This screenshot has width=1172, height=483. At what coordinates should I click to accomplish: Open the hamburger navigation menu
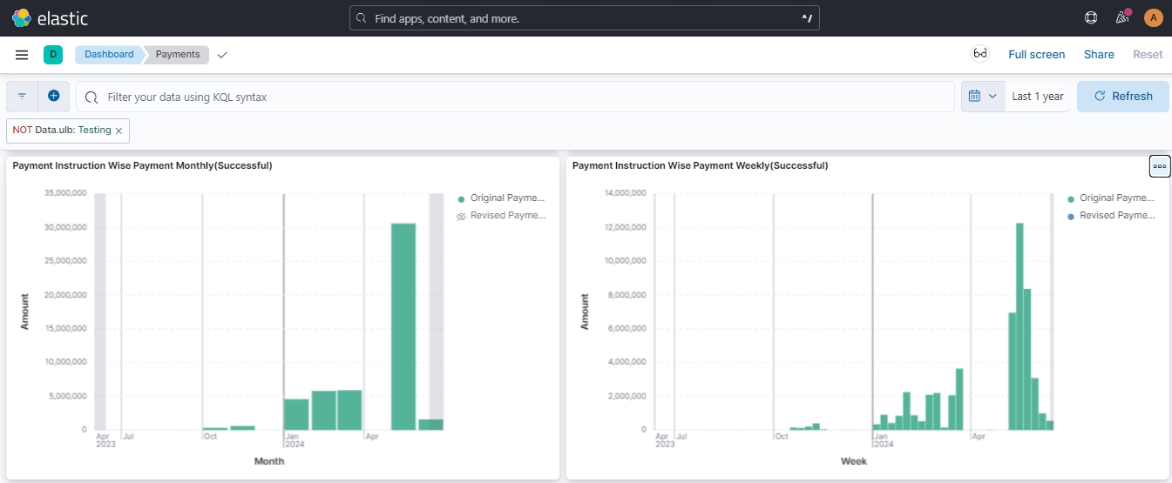22,55
